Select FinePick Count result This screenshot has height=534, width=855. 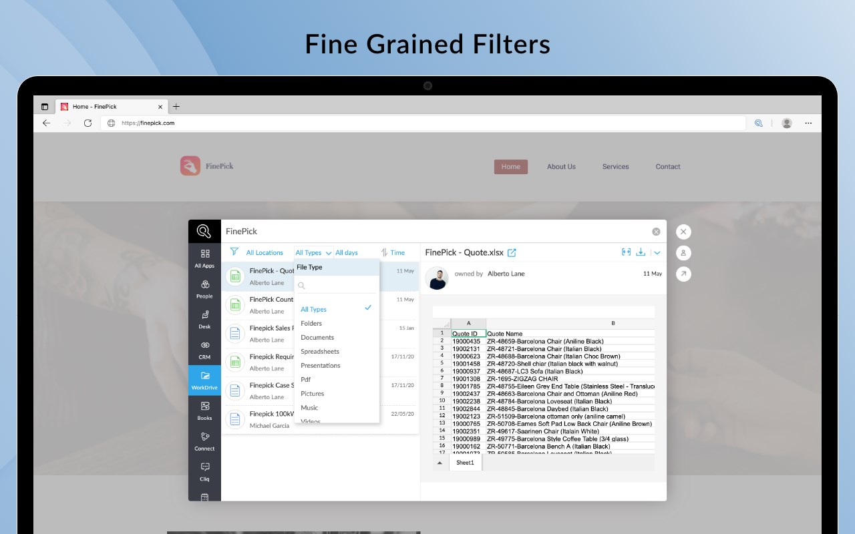click(321, 306)
